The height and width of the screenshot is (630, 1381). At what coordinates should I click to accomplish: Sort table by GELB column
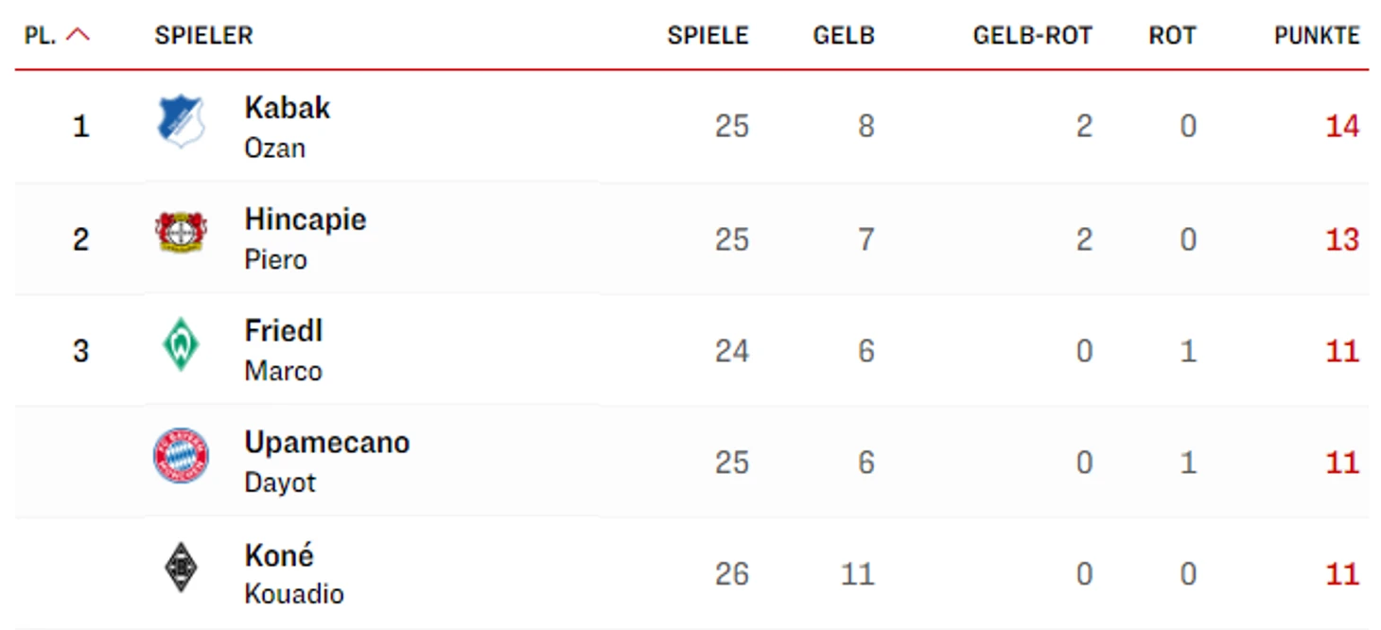[x=844, y=36]
